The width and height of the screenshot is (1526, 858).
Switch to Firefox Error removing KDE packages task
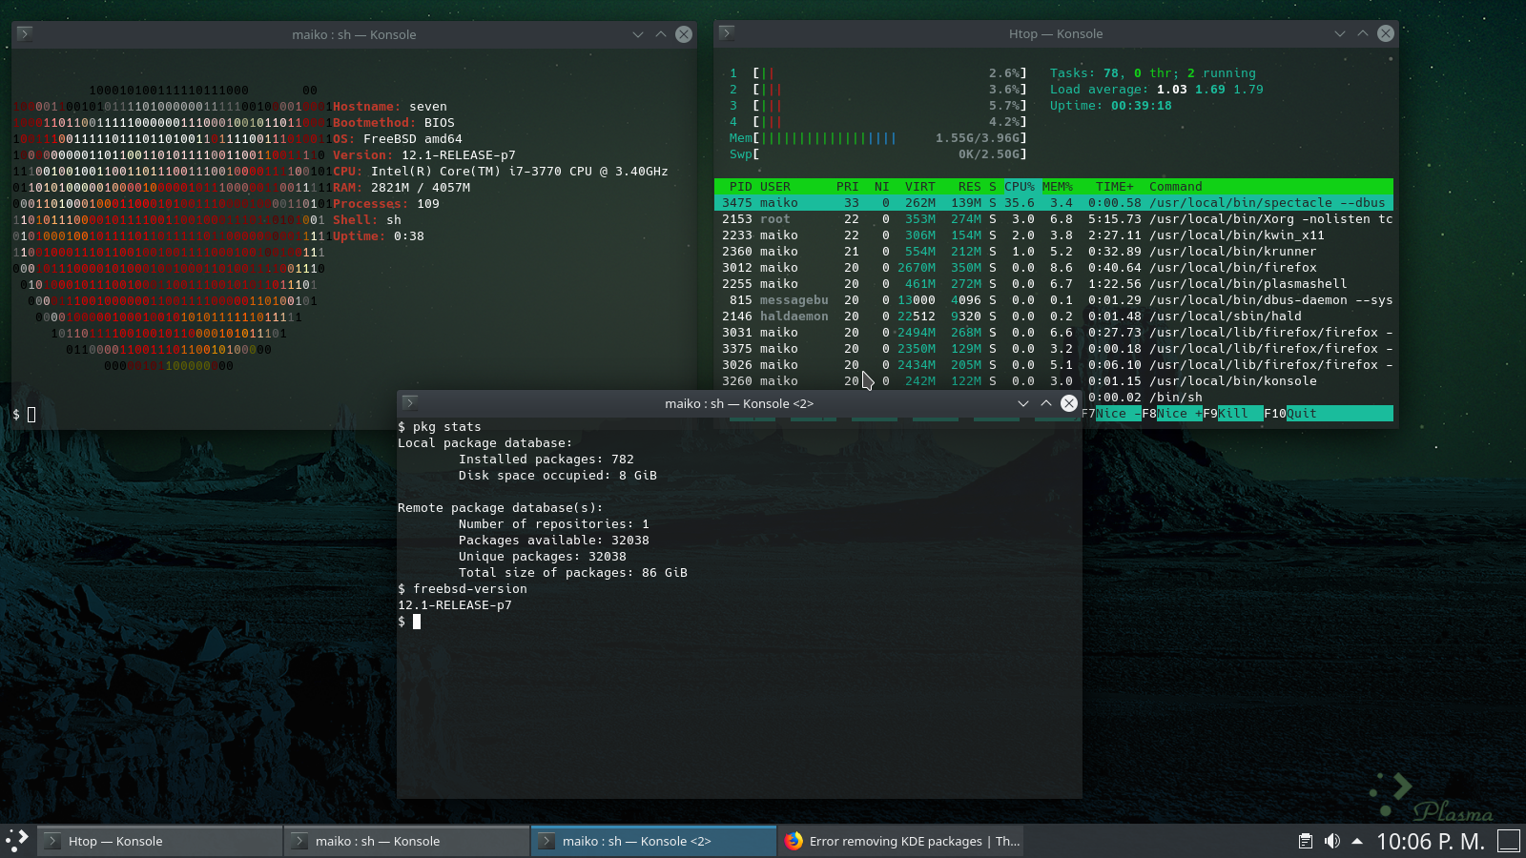[901, 841]
